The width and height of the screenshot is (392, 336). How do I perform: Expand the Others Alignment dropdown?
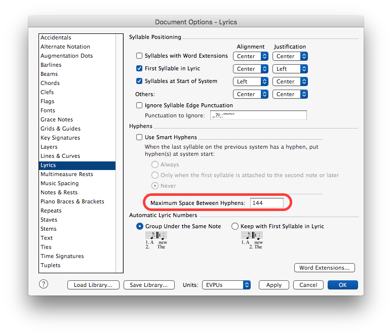click(x=250, y=94)
